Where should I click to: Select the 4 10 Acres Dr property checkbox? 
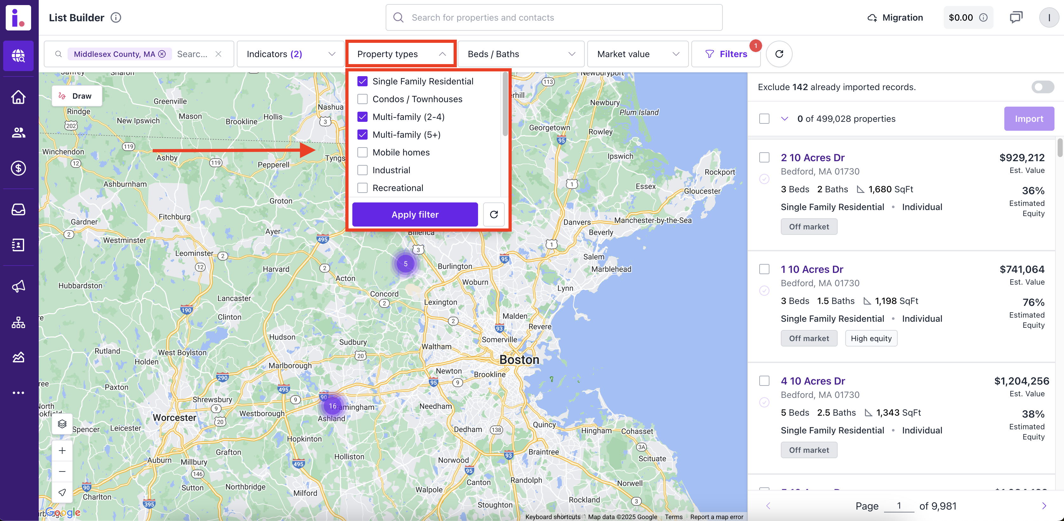click(764, 381)
